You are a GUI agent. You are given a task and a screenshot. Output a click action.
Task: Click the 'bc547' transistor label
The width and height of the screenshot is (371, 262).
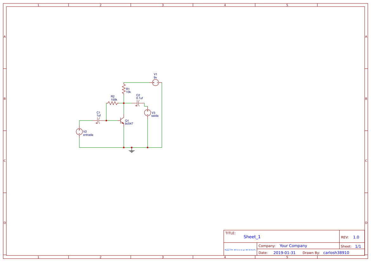tap(129, 124)
